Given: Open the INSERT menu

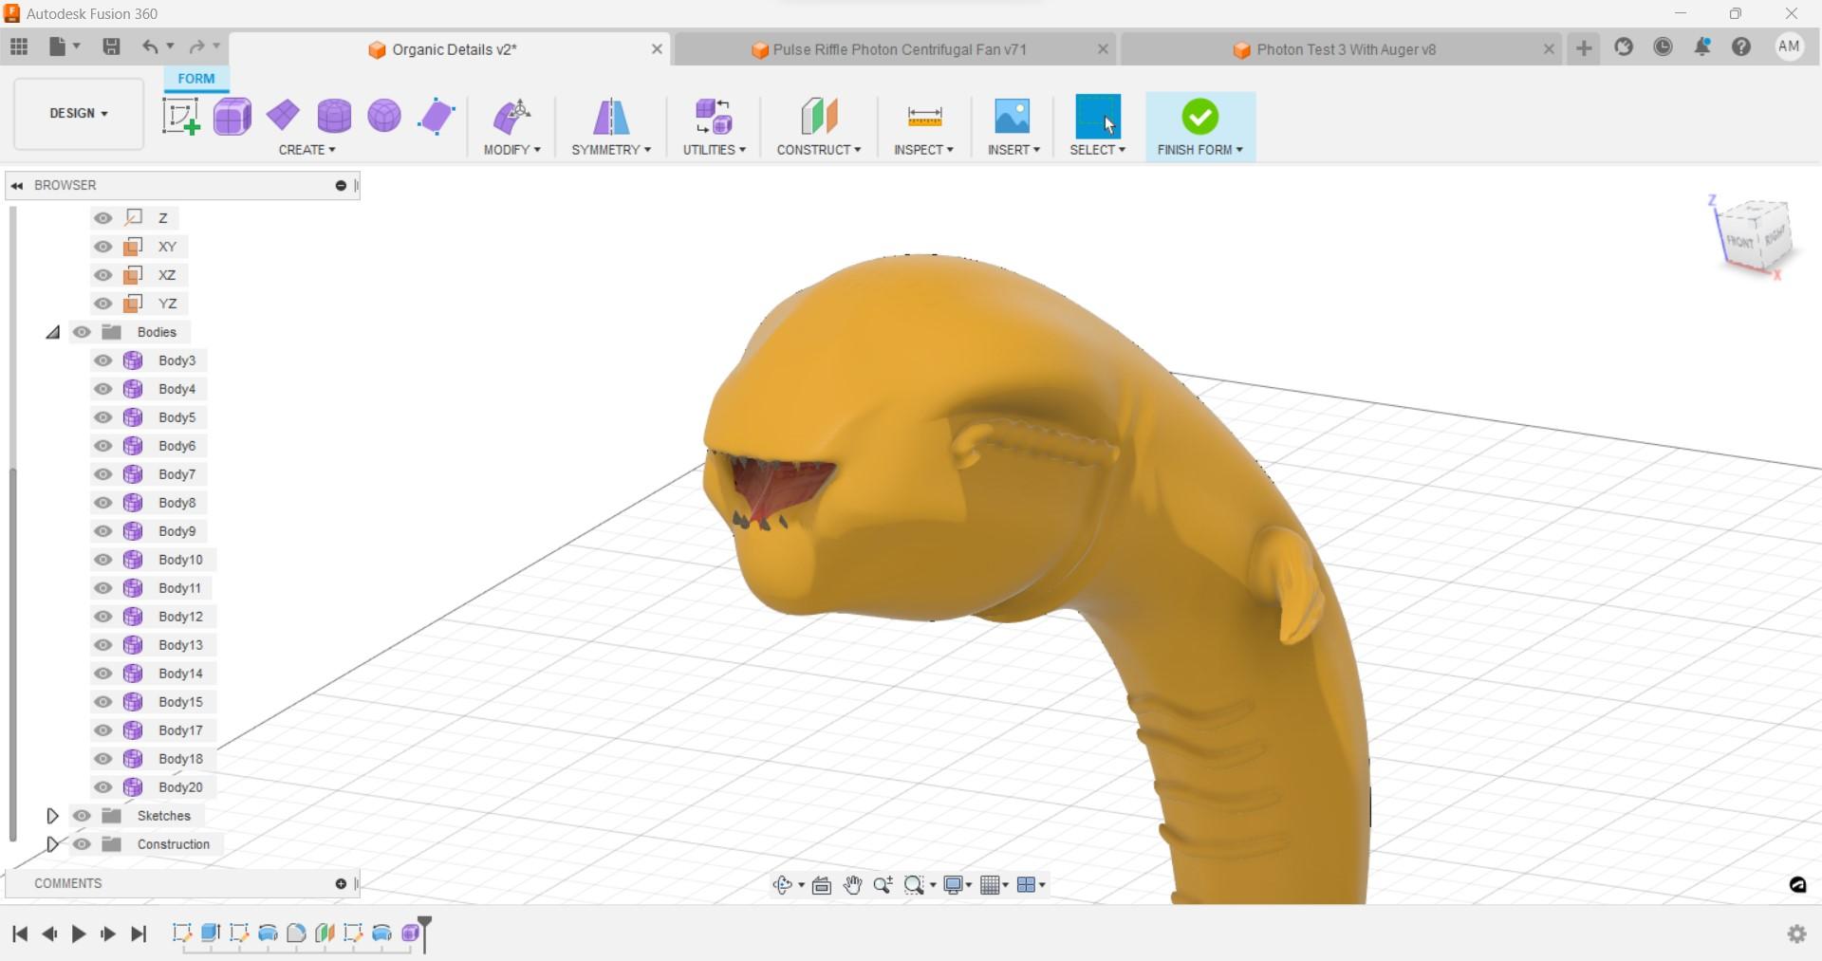Looking at the screenshot, I should click(x=1013, y=150).
